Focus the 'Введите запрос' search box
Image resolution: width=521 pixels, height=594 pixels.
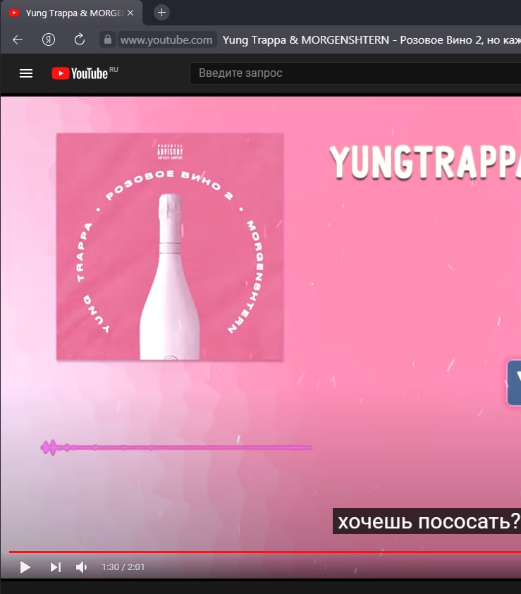[x=355, y=73]
